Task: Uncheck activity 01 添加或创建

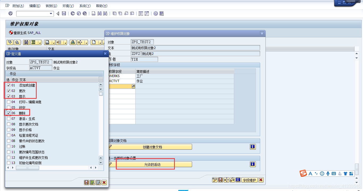Action: pos(9,85)
